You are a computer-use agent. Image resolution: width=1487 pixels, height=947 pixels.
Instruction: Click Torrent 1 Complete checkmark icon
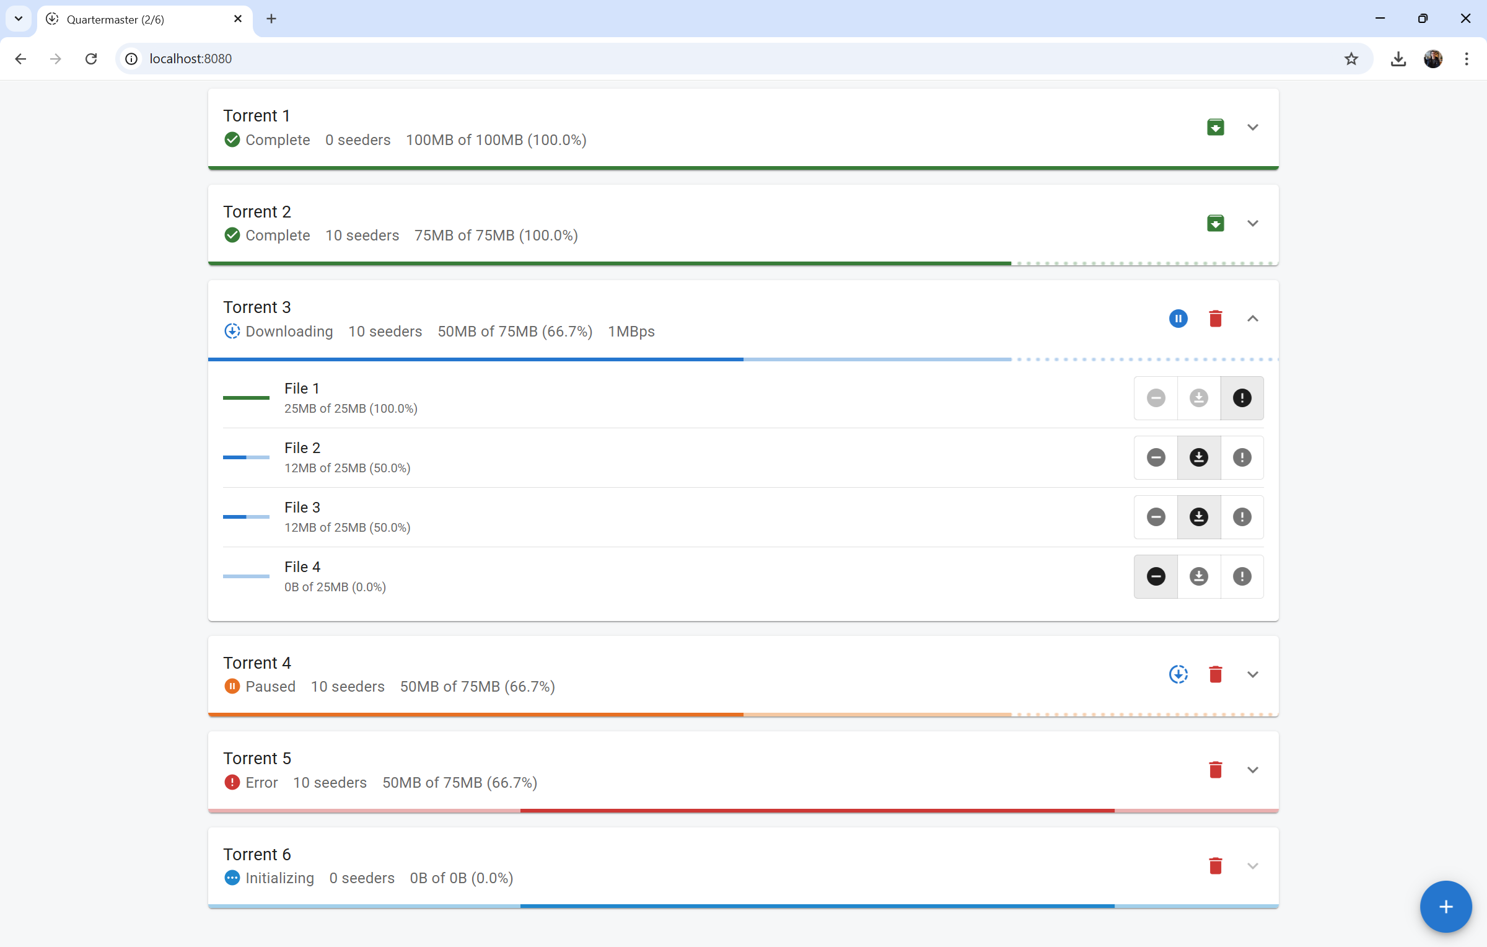232,139
